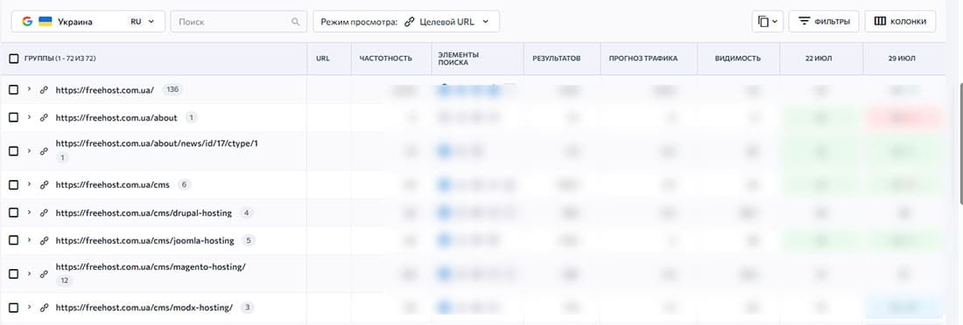Check the box for /cms/magento-hosting/ row
Viewport: 963px width, 325px height.
click(x=13, y=273)
